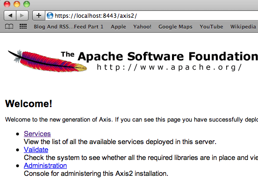Open the Administration console link

45,166
